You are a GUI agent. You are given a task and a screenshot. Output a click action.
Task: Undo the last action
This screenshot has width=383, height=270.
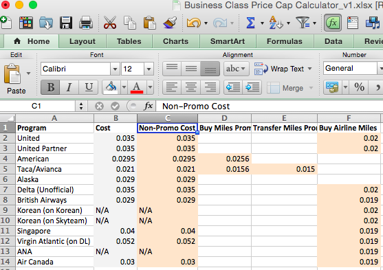[x=194, y=23]
